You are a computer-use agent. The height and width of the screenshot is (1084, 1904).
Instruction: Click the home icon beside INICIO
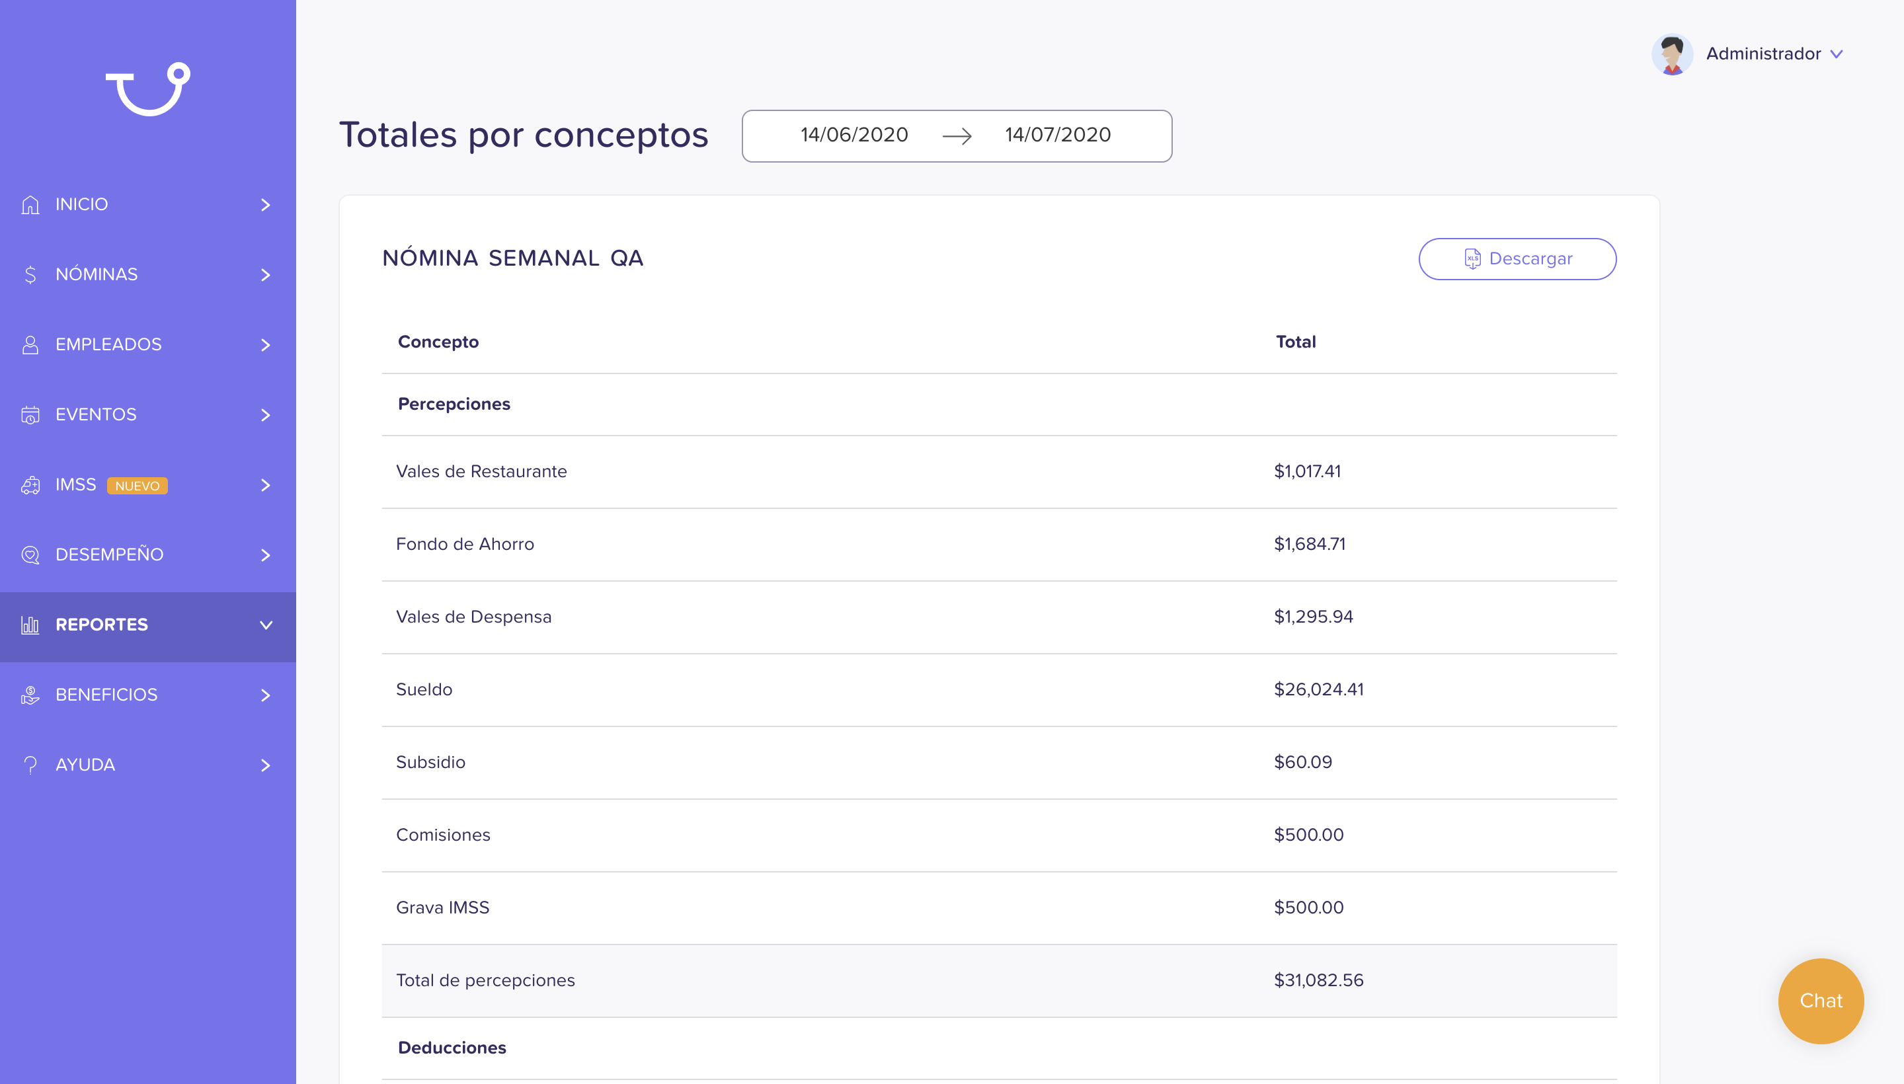tap(30, 205)
